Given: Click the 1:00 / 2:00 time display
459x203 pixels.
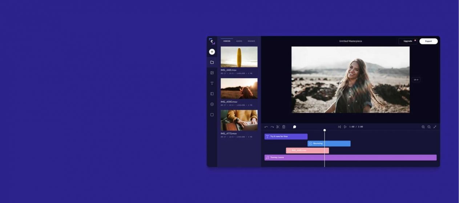Looking at the screenshot, I should 356,127.
